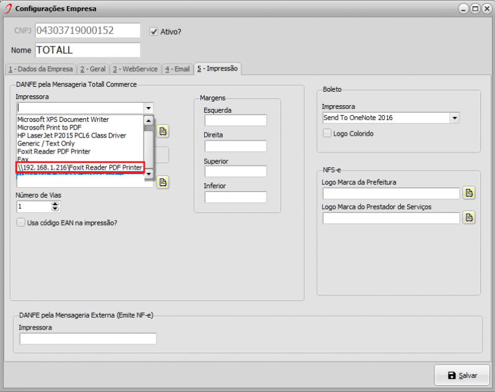Viewport: 495px width, 392px height.
Task: Check Usa código EAN na impressão
Action: pyautogui.click(x=21, y=222)
